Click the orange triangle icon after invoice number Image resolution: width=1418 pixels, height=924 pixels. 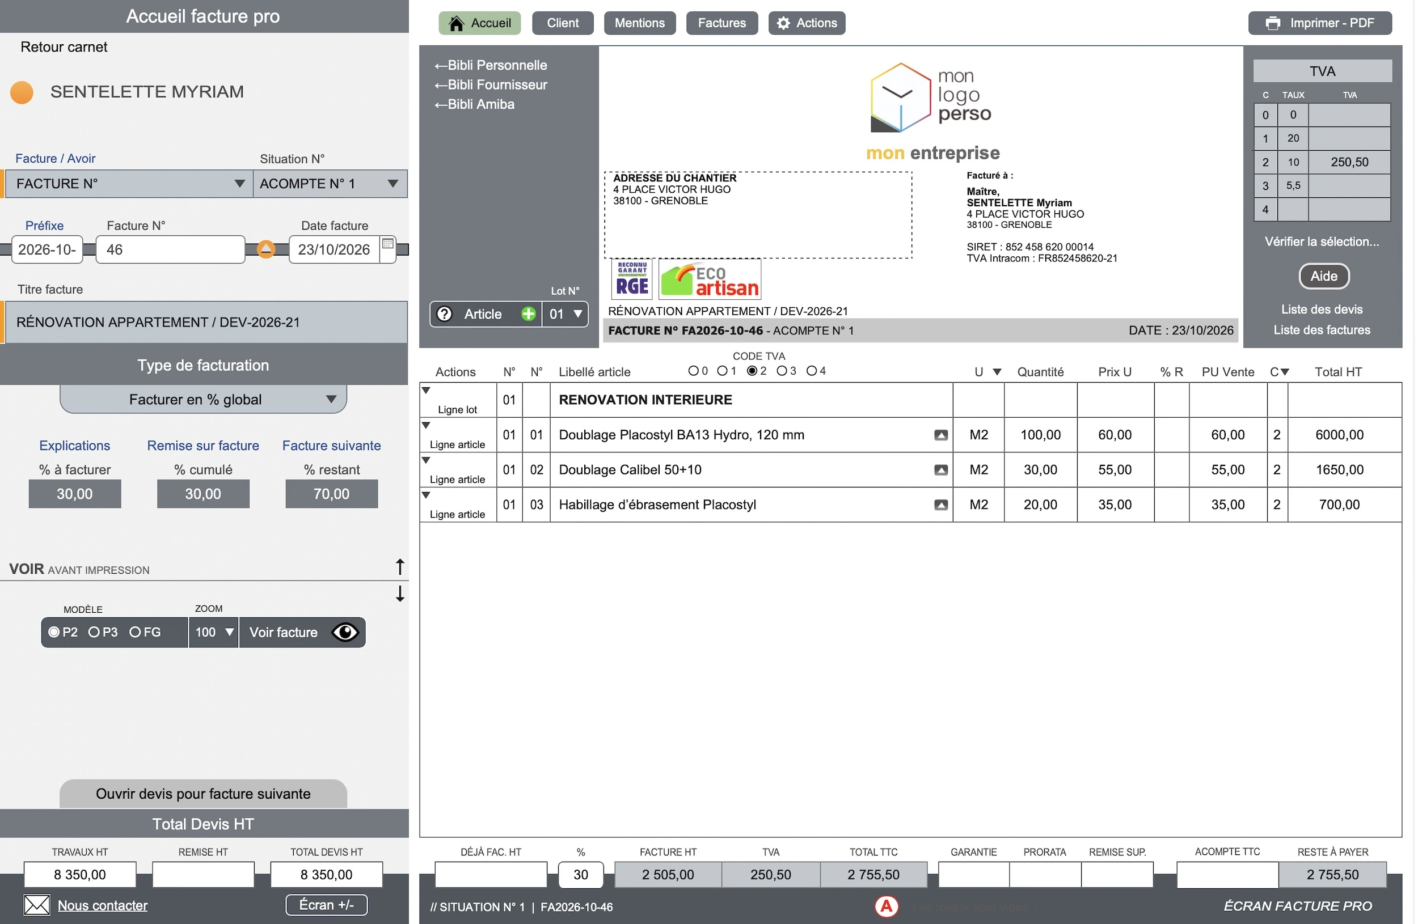tap(265, 249)
